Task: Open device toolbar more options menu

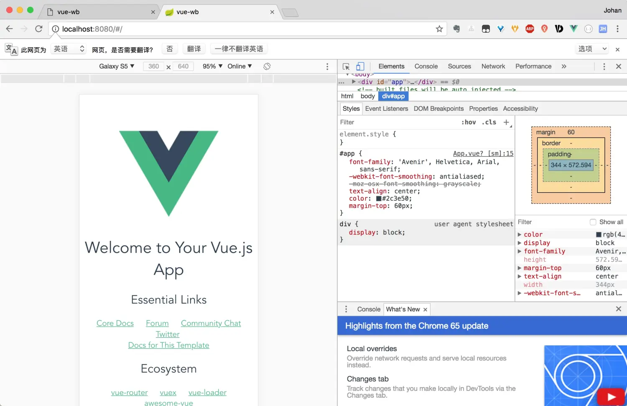Action: point(327,66)
